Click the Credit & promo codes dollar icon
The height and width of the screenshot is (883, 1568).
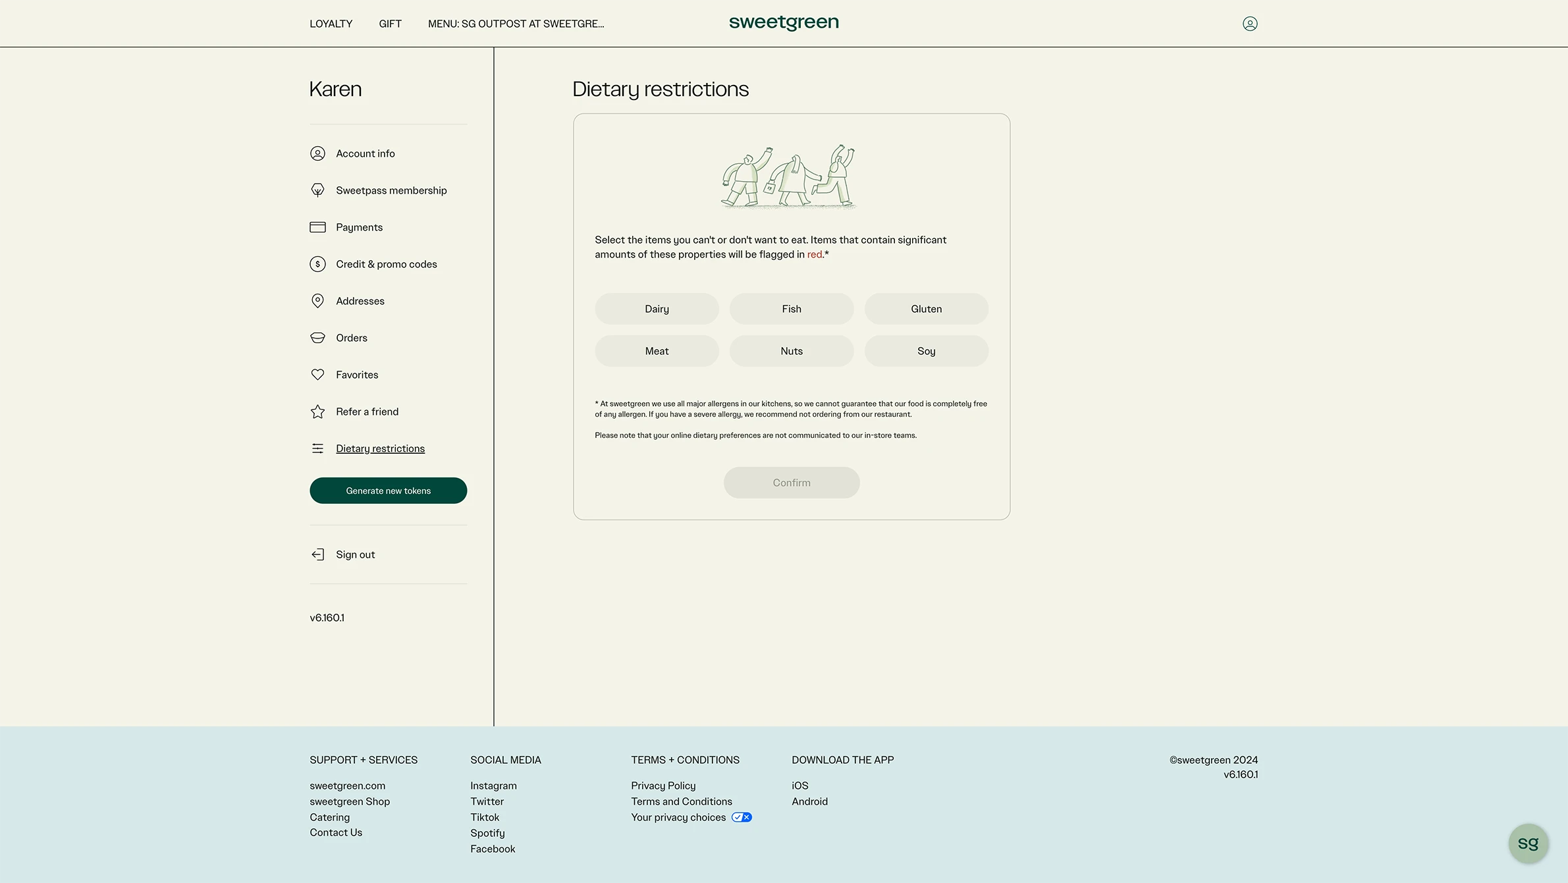point(317,264)
